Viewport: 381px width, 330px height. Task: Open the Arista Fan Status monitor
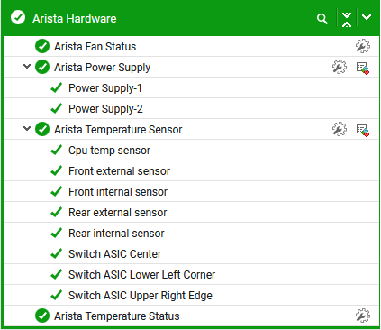[x=95, y=47]
